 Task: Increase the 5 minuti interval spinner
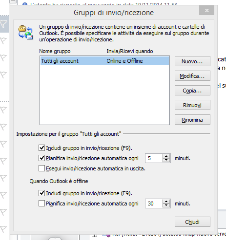(x=166, y=156)
